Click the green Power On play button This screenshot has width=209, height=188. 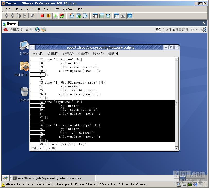(x=55, y=16)
